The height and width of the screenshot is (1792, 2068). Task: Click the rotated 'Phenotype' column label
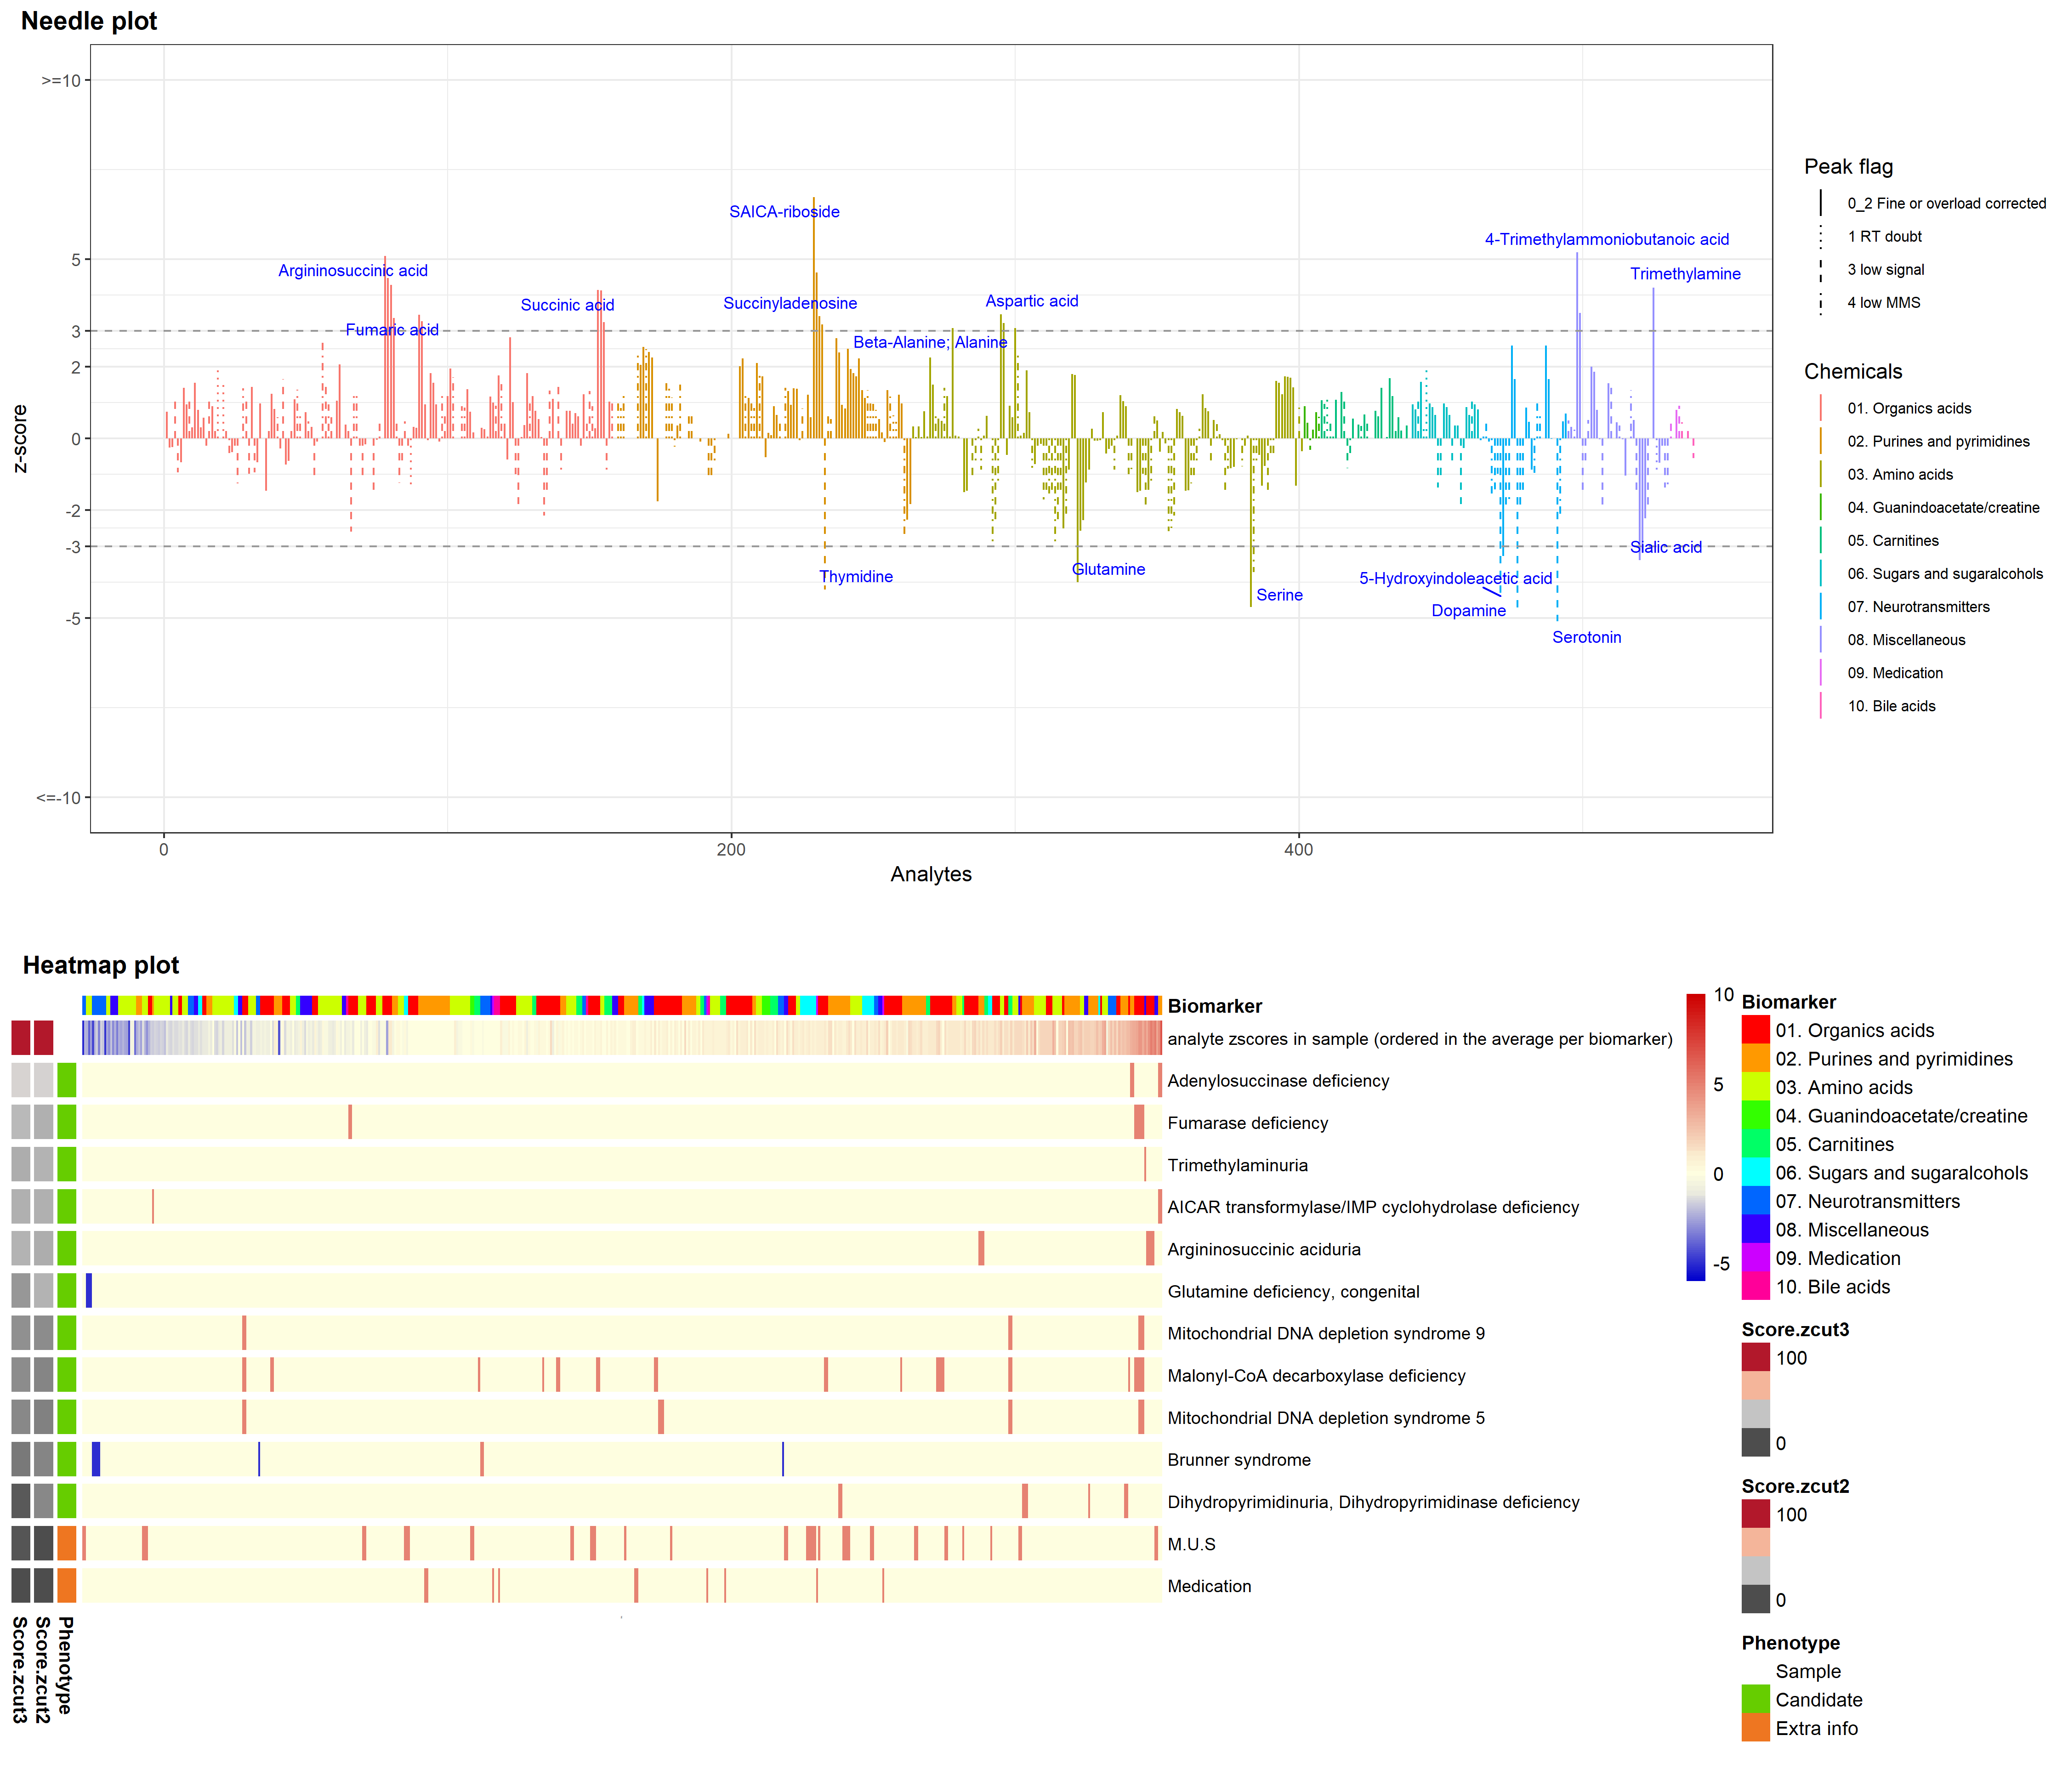tap(65, 1665)
